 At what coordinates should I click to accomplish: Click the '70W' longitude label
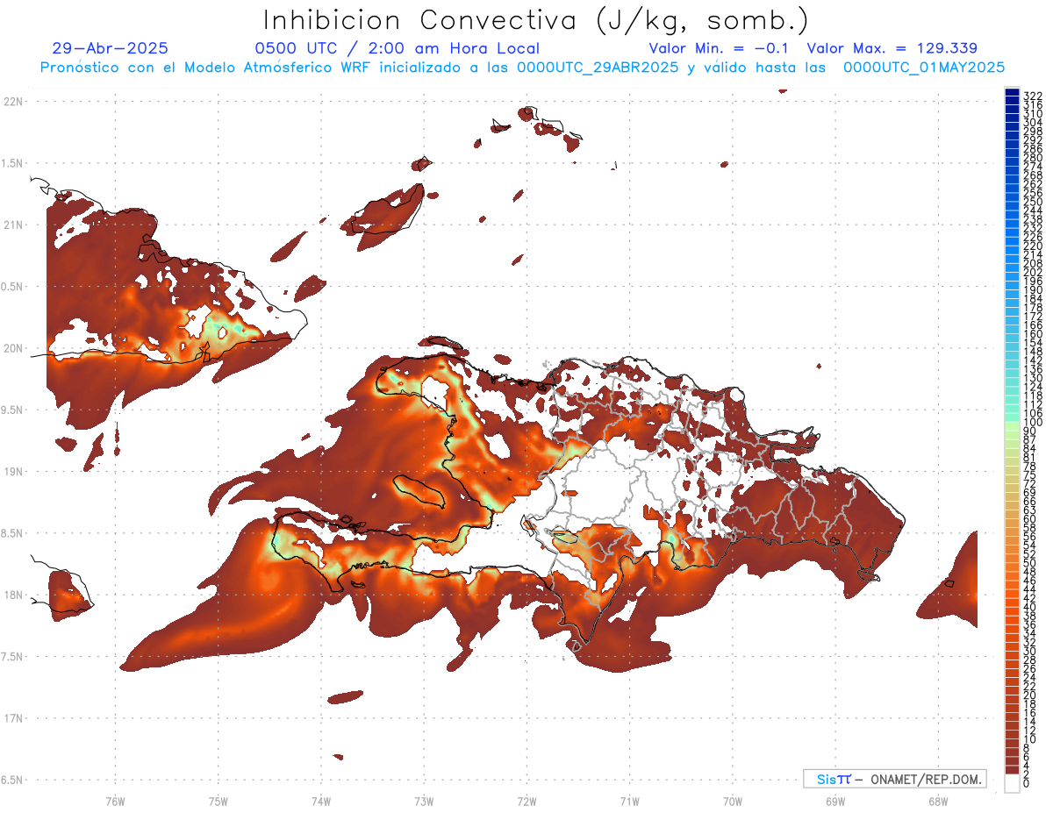pos(733,801)
